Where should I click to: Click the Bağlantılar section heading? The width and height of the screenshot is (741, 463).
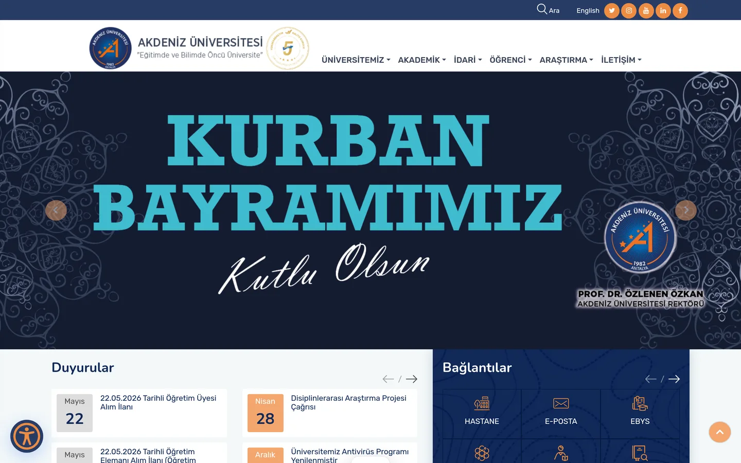[x=477, y=367]
